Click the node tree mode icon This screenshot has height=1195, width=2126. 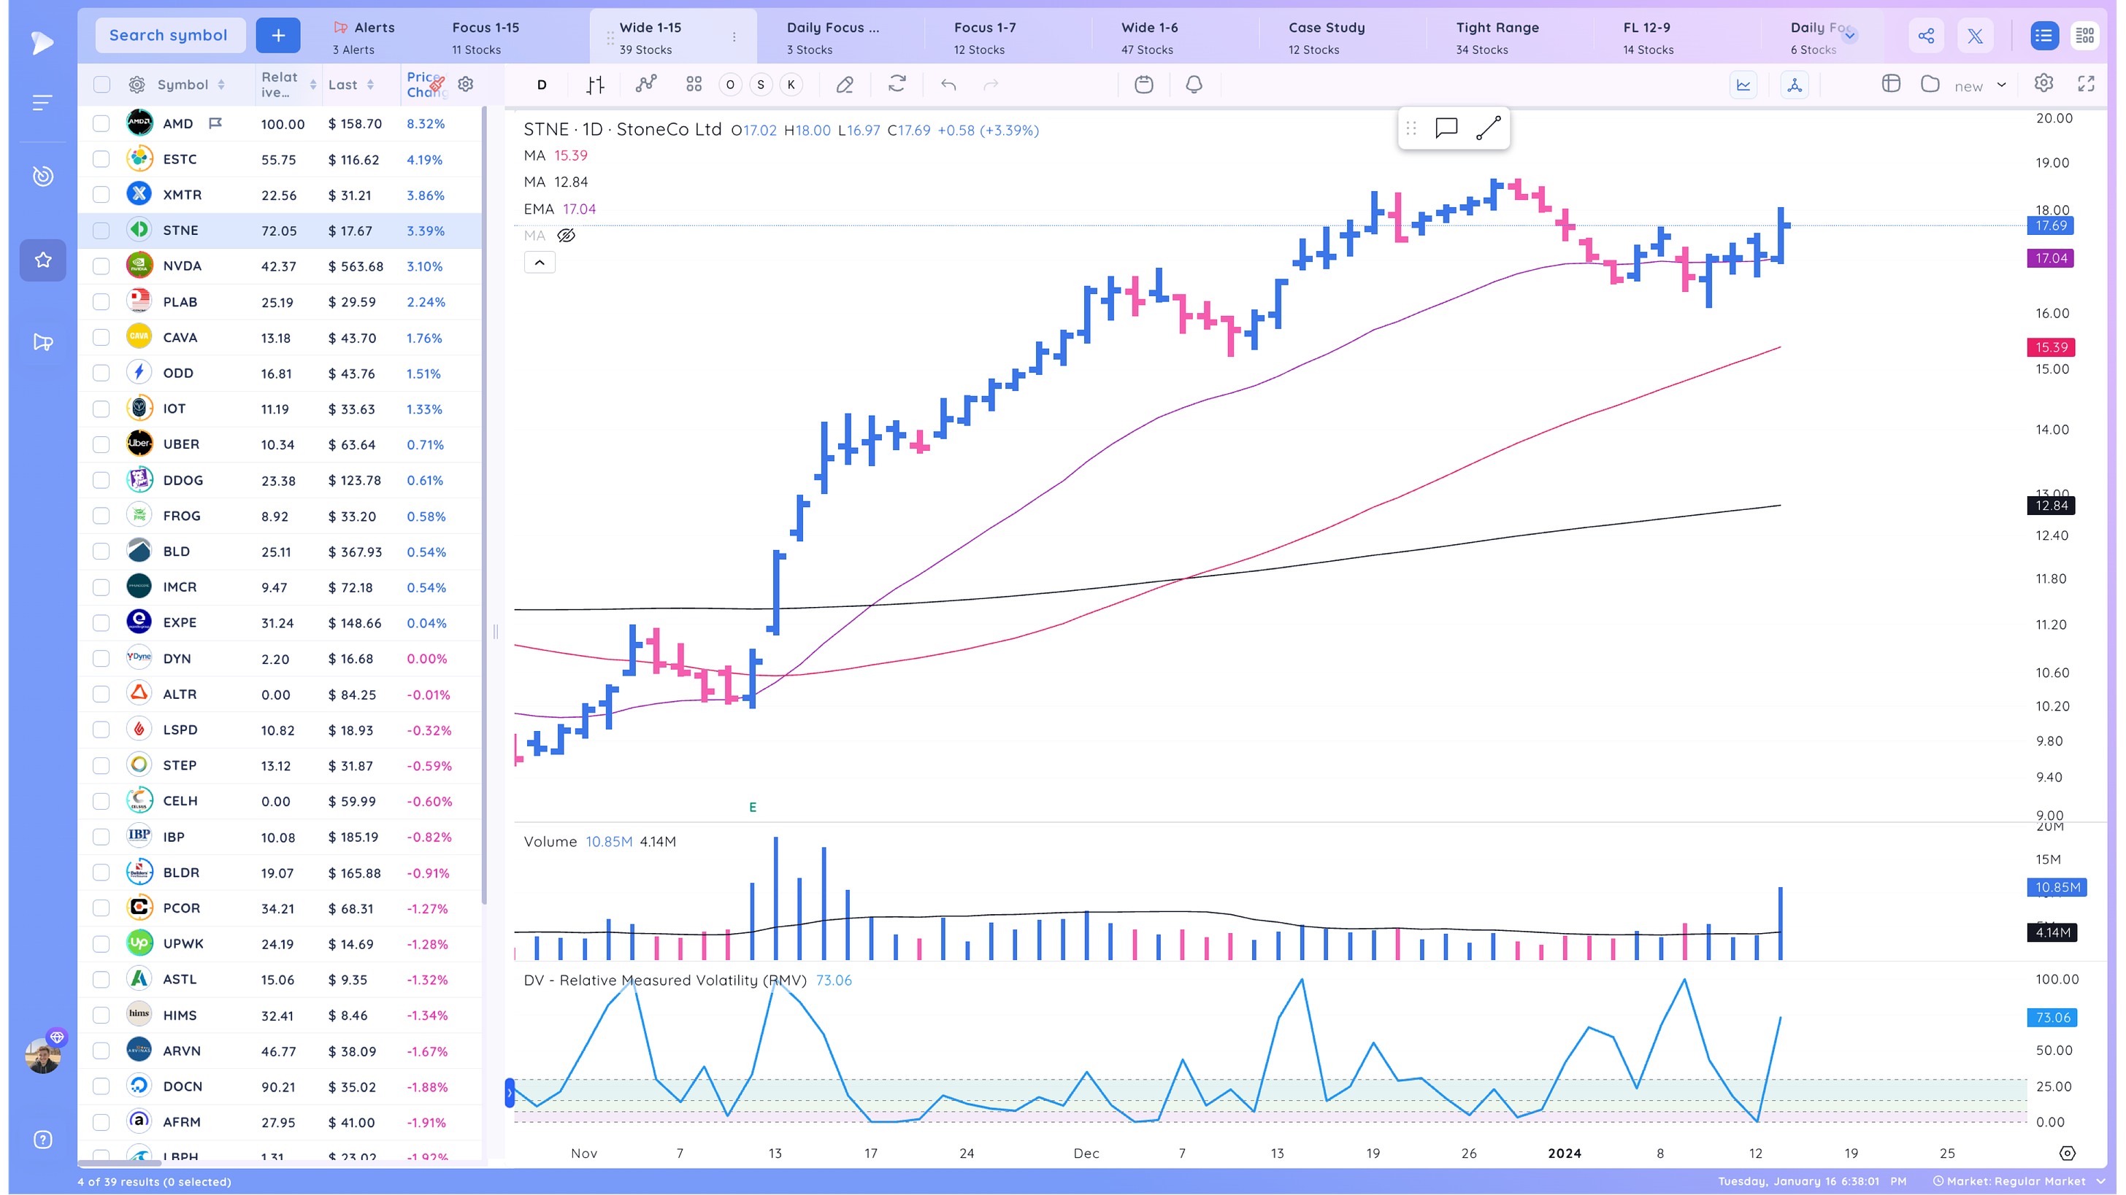click(1795, 84)
